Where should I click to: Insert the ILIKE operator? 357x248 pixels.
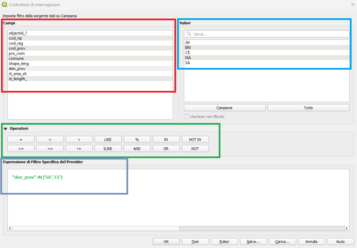coord(108,149)
